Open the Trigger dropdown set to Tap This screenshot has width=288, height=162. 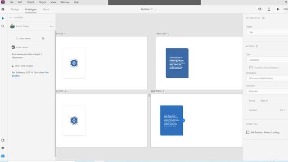(x=267, y=32)
